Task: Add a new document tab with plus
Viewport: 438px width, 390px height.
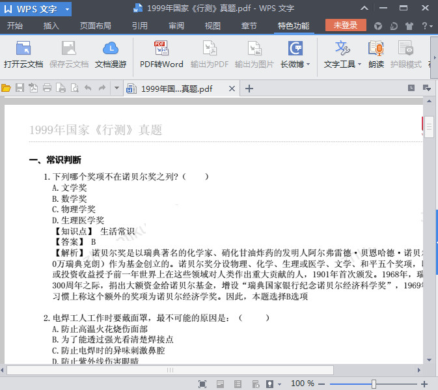Action: pyautogui.click(x=249, y=89)
